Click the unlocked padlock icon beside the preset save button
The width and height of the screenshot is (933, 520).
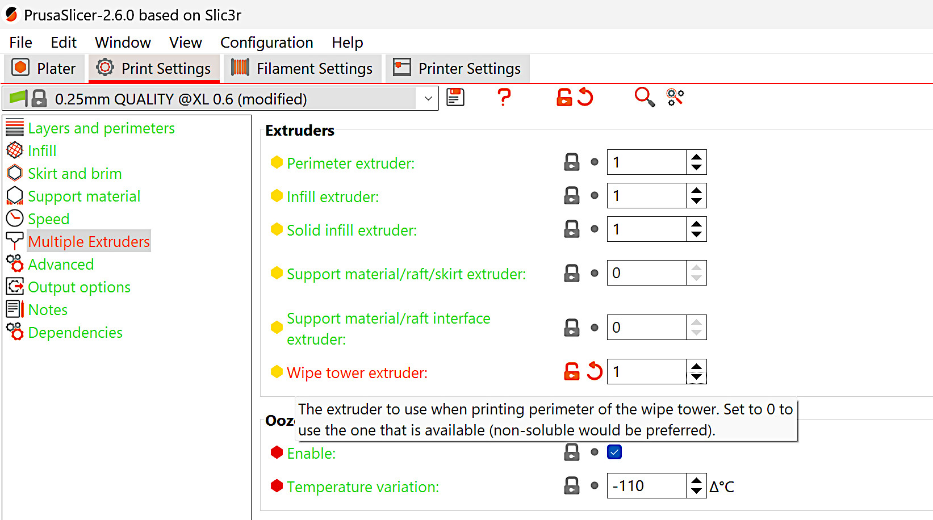564,97
